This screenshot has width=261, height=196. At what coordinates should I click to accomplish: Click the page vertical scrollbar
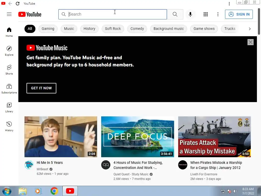[259, 21]
